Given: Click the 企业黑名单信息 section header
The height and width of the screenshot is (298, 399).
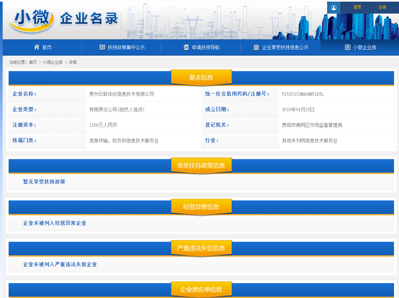Looking at the screenshot, I should click(x=201, y=290).
